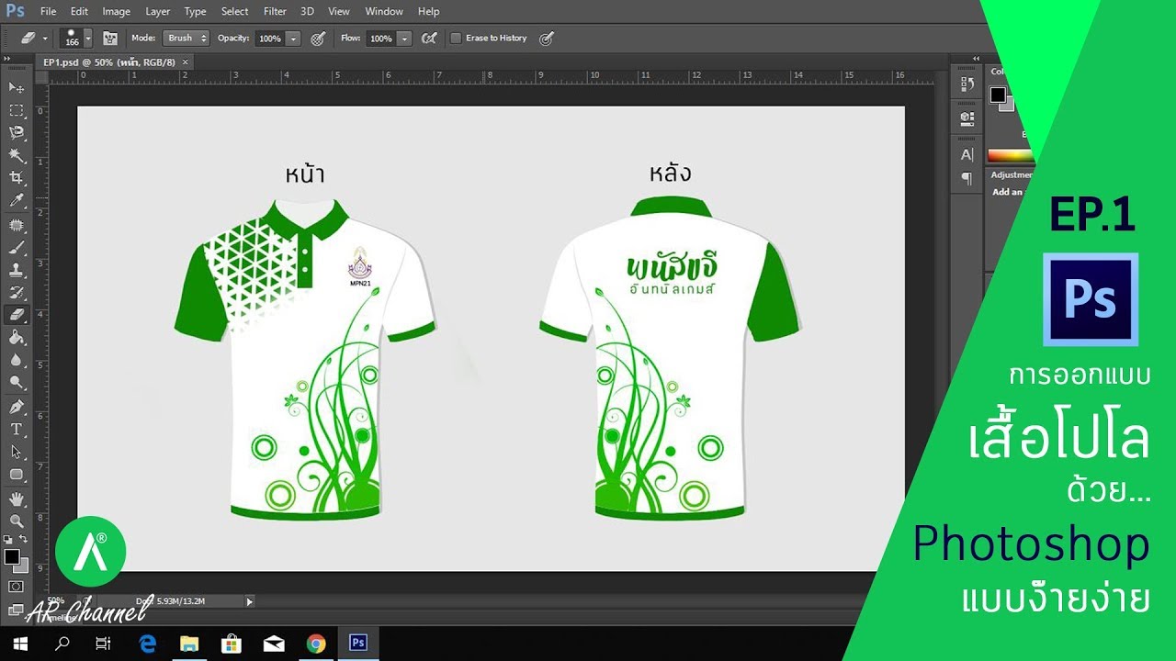Open the Opacity slider dropdown arrow
The width and height of the screenshot is (1176, 661).
tap(293, 39)
